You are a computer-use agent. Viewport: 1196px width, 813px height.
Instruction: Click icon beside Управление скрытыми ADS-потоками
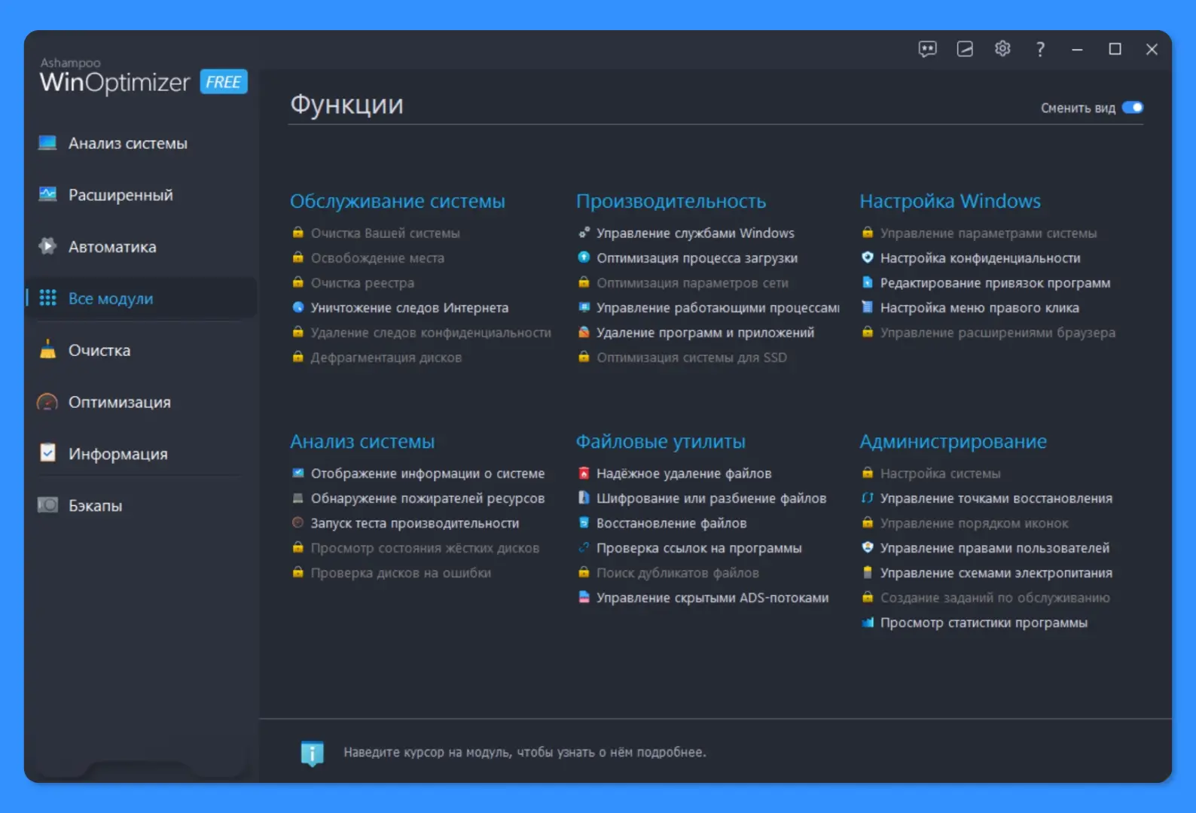tap(584, 597)
